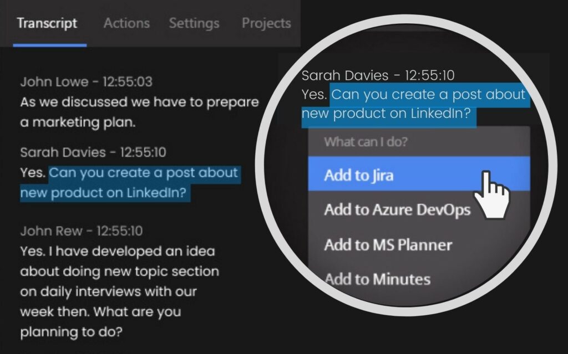Click 'As we discussed we have to prepare' text
This screenshot has width=568, height=354.
click(139, 102)
